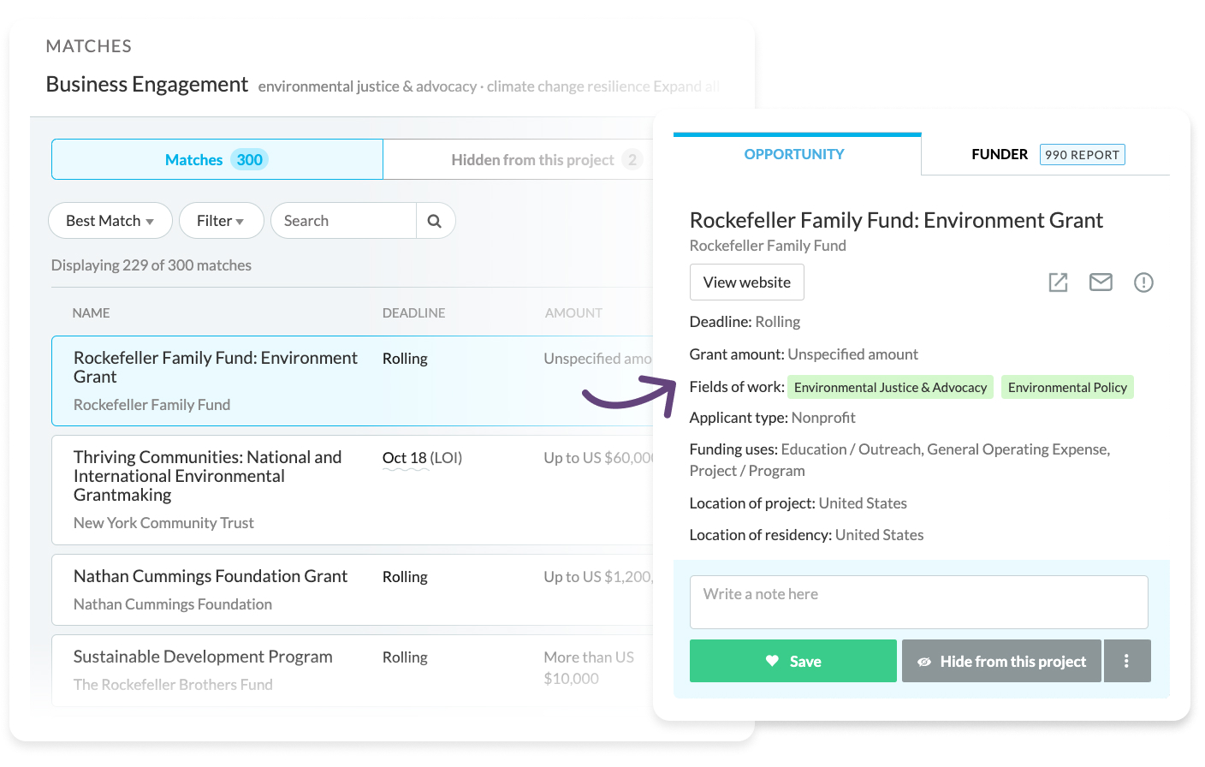This screenshot has width=1205, height=767.
Task: Open the Filter dropdown
Action: pos(221,220)
